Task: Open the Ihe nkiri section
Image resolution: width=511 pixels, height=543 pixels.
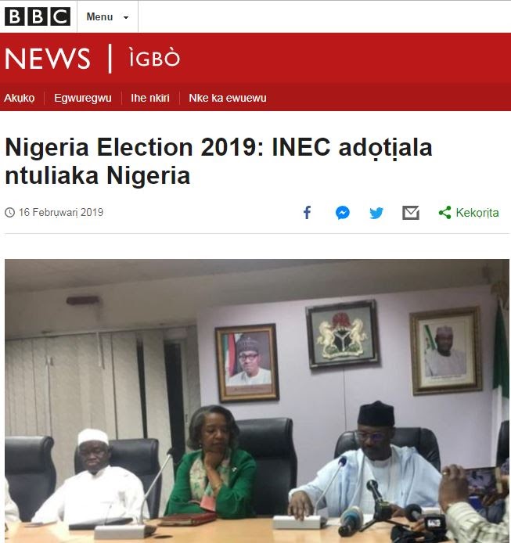Action: tap(150, 98)
